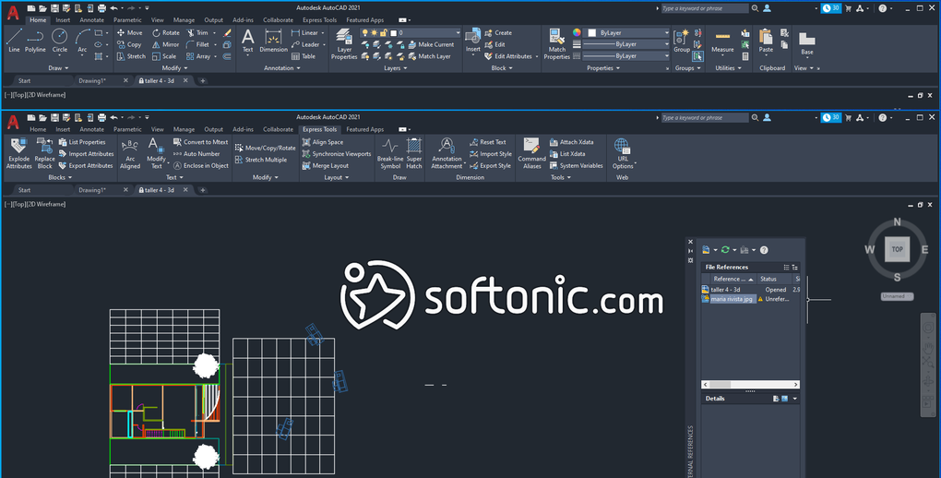Pick the Polyline tool in the upper window
This screenshot has height=478, width=941.
[35, 41]
